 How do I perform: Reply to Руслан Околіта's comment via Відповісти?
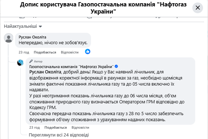pyautogui.click(x=70, y=52)
